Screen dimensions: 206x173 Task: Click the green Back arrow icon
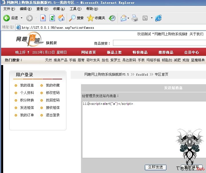pyautogui.click(x=6, y=18)
